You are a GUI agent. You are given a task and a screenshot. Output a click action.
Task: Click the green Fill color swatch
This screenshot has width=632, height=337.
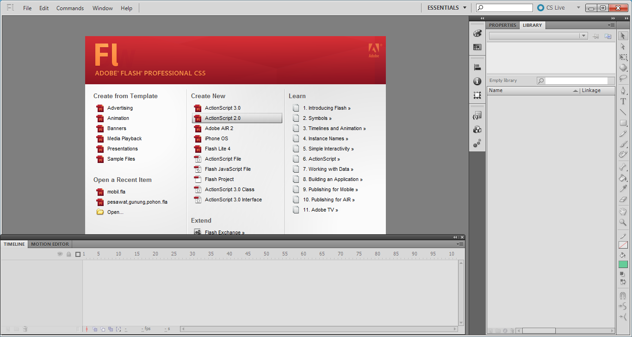[623, 264]
